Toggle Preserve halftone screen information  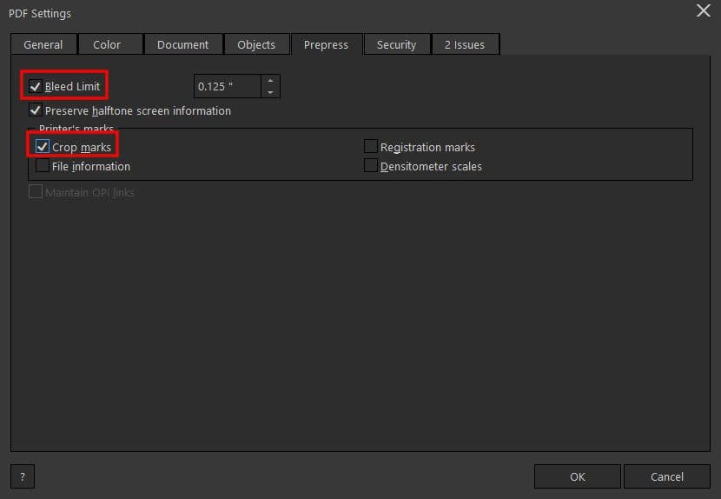click(36, 110)
